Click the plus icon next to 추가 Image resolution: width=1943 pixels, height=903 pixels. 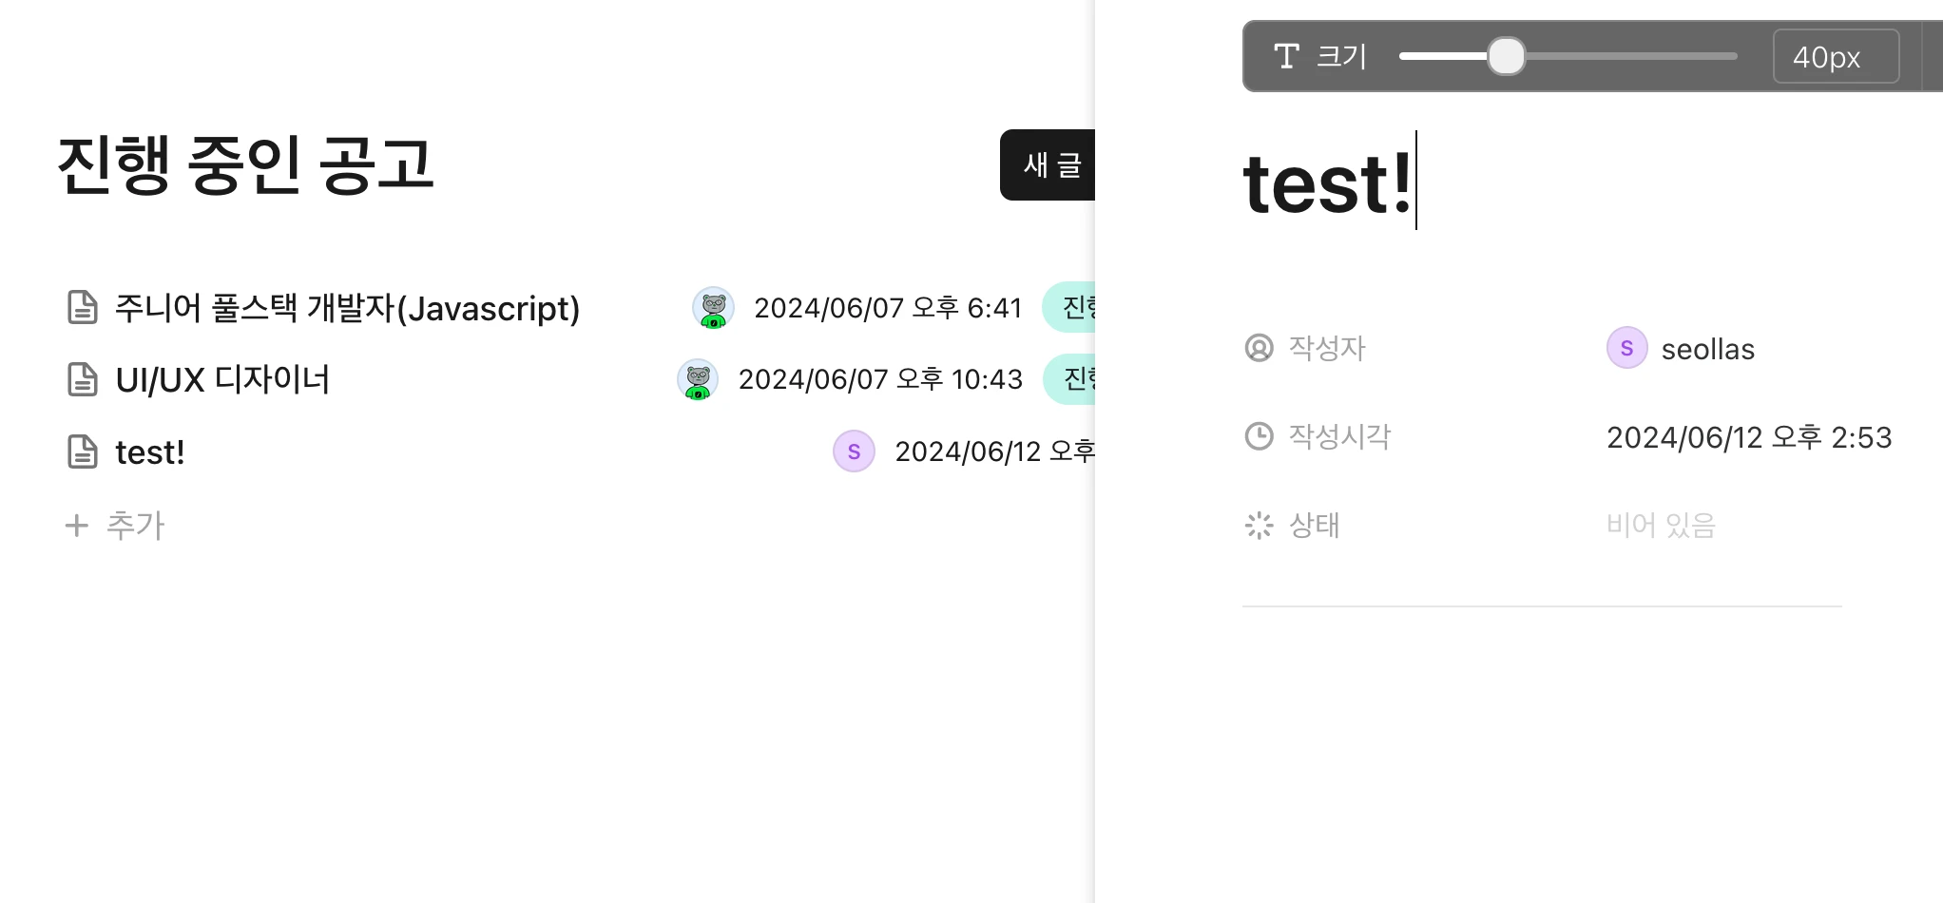point(76,525)
